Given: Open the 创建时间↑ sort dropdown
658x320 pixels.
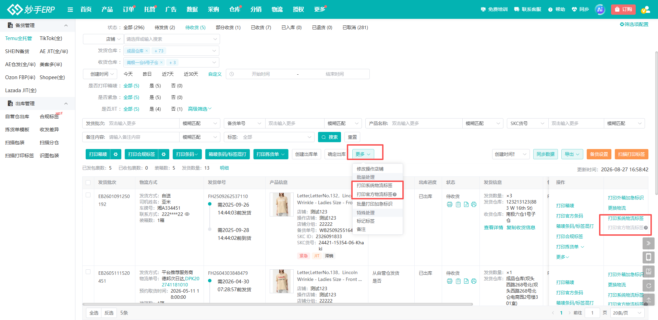Looking at the screenshot, I should 511,155.
